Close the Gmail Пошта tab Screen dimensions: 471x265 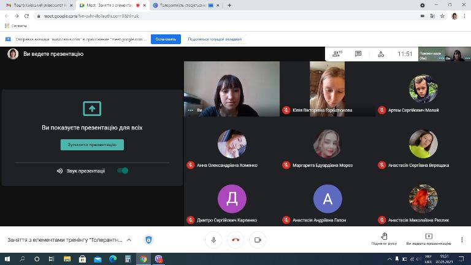[71, 6]
